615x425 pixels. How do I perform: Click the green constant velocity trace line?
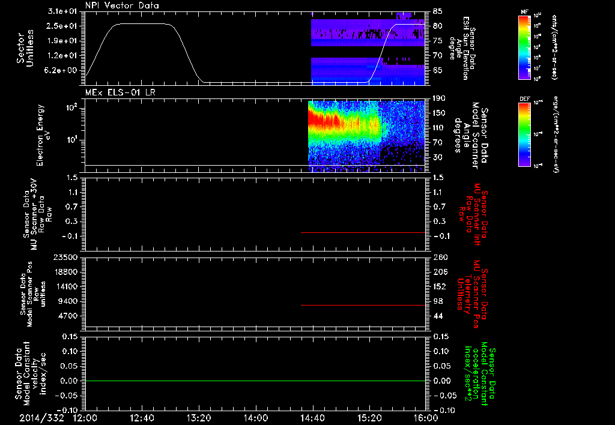click(x=255, y=381)
